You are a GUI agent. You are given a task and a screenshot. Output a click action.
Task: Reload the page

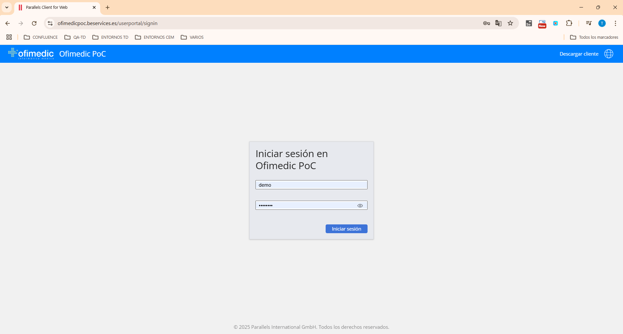pos(34,23)
